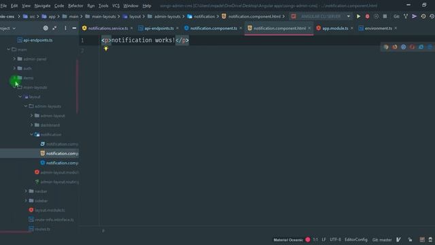This screenshot has height=245, width=435.
Task: Show Git history clock icon
Action: (423, 16)
